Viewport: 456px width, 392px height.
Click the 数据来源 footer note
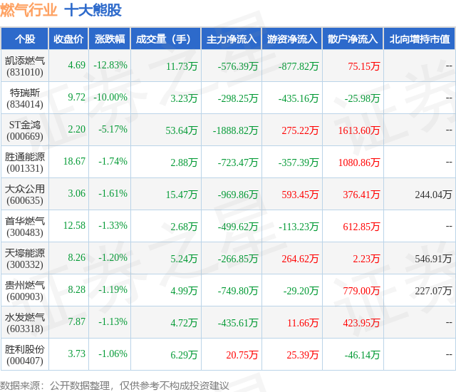tap(115, 386)
